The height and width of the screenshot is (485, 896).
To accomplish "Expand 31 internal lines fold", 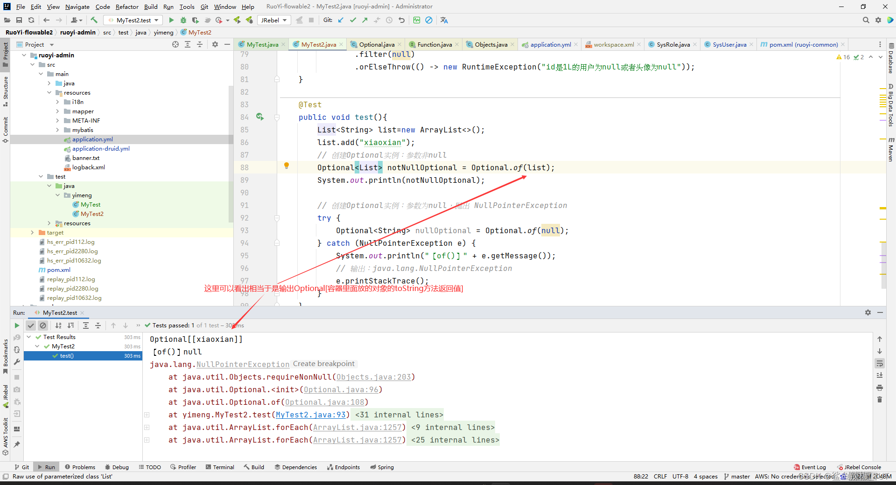I will point(399,415).
